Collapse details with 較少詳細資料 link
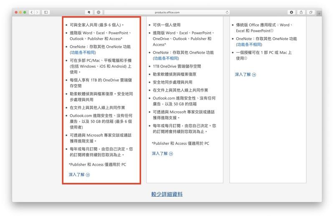The image size is (334, 218). click(x=167, y=194)
